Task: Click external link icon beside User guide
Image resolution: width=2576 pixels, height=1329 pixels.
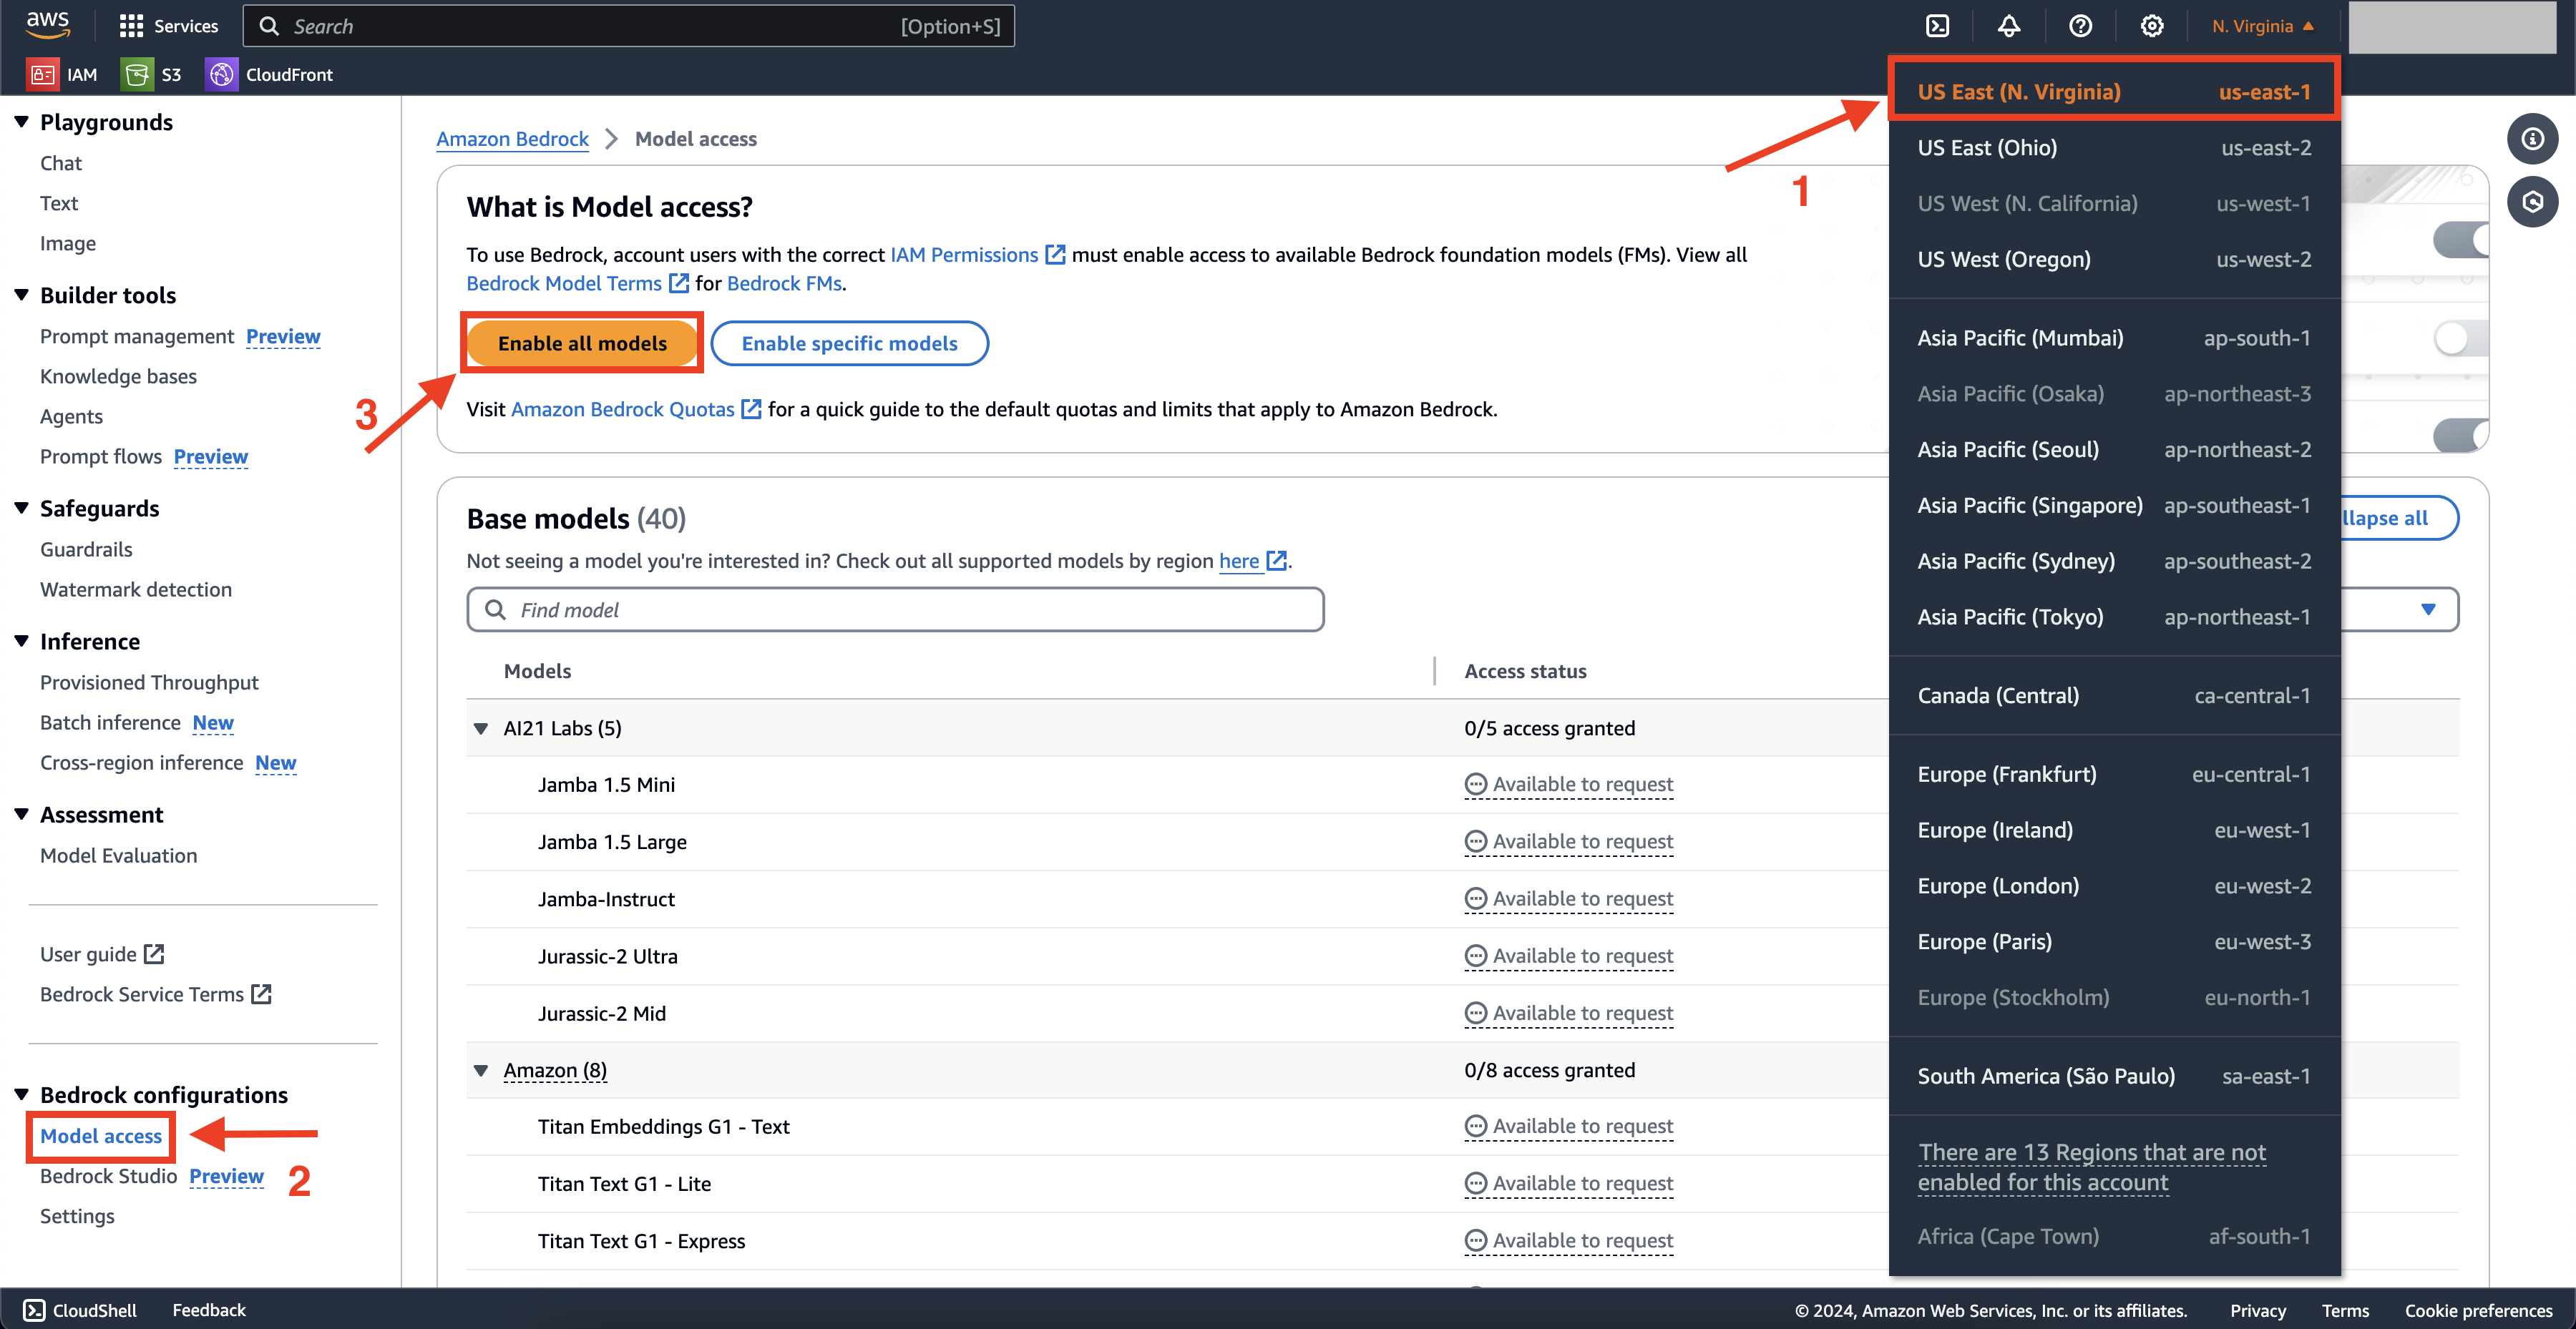Action: 154,954
